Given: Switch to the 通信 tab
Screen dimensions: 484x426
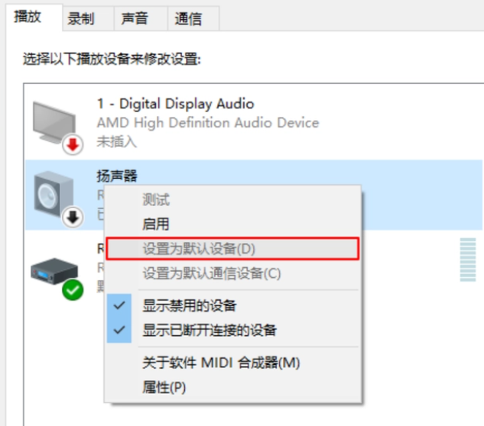Looking at the screenshot, I should [x=188, y=18].
